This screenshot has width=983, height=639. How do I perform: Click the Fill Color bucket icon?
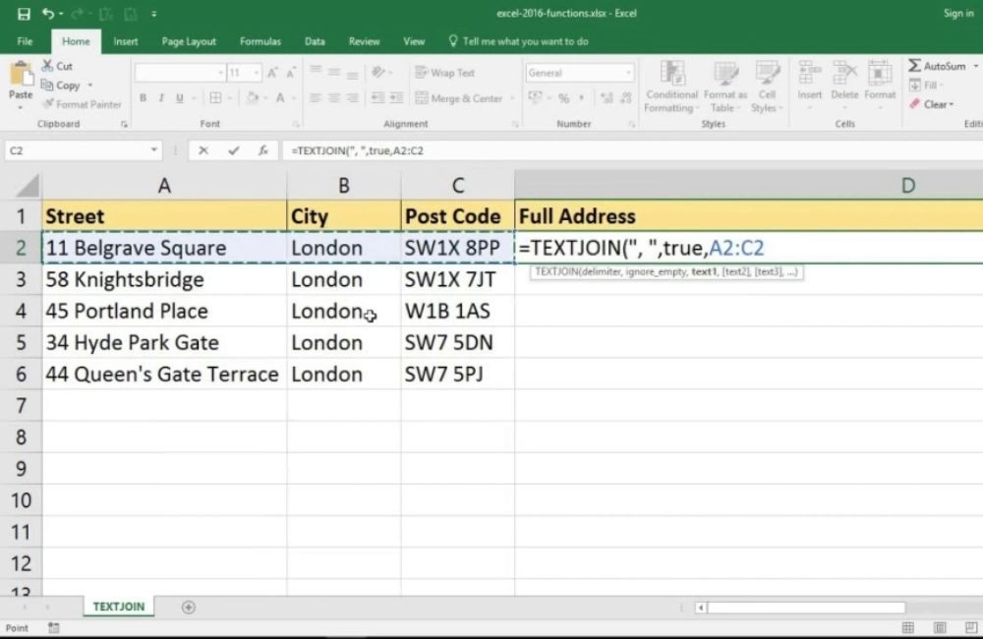[x=252, y=98]
